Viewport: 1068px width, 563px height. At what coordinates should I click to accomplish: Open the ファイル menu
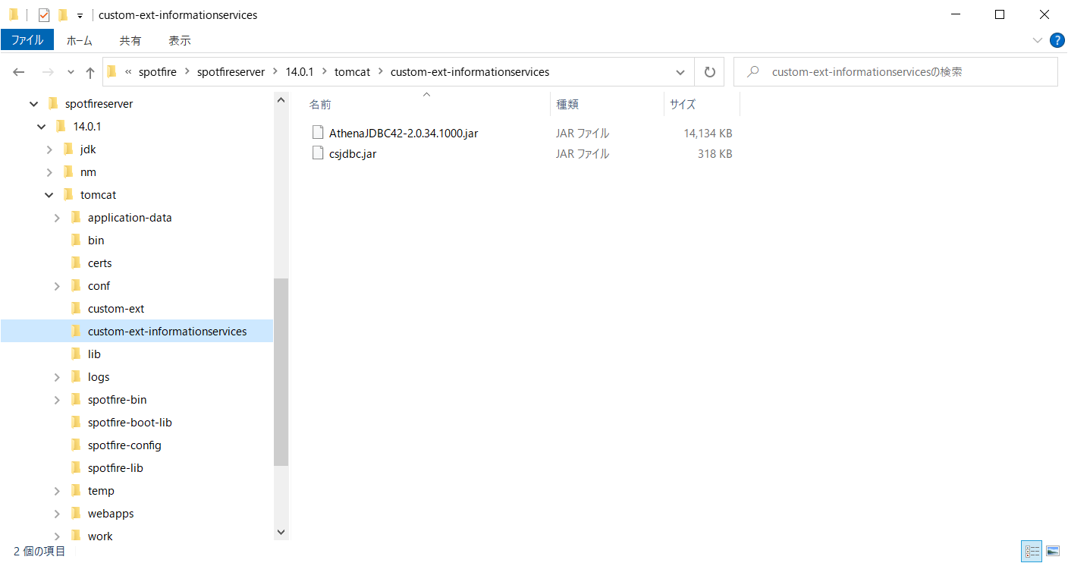(x=27, y=40)
